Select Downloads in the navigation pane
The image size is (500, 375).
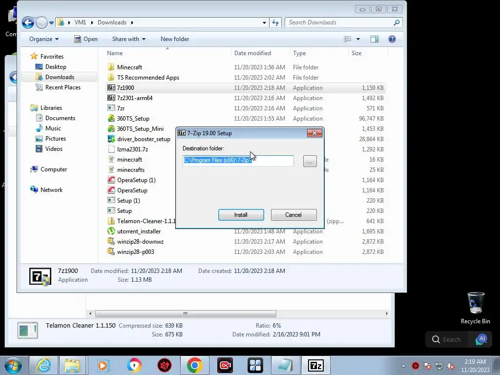pyautogui.click(x=59, y=77)
